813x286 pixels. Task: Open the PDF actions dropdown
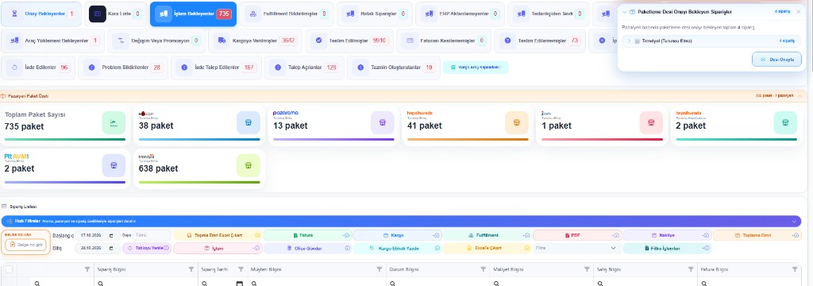[x=576, y=235]
